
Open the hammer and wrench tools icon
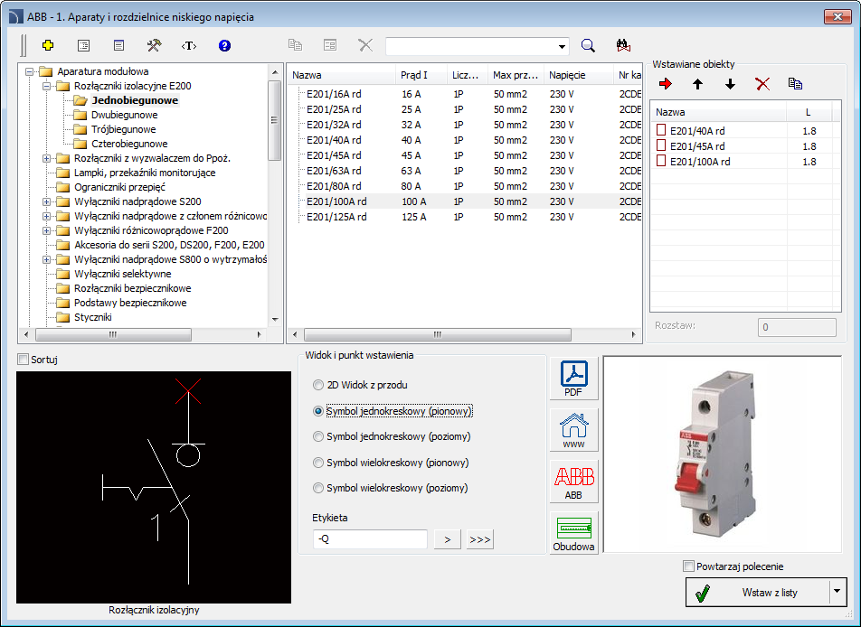click(154, 45)
